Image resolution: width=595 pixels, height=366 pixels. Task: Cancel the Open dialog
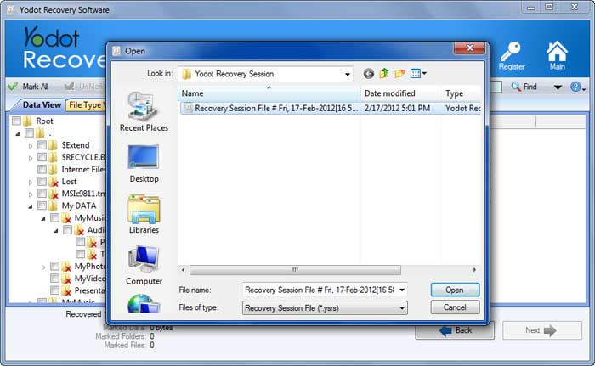click(455, 307)
